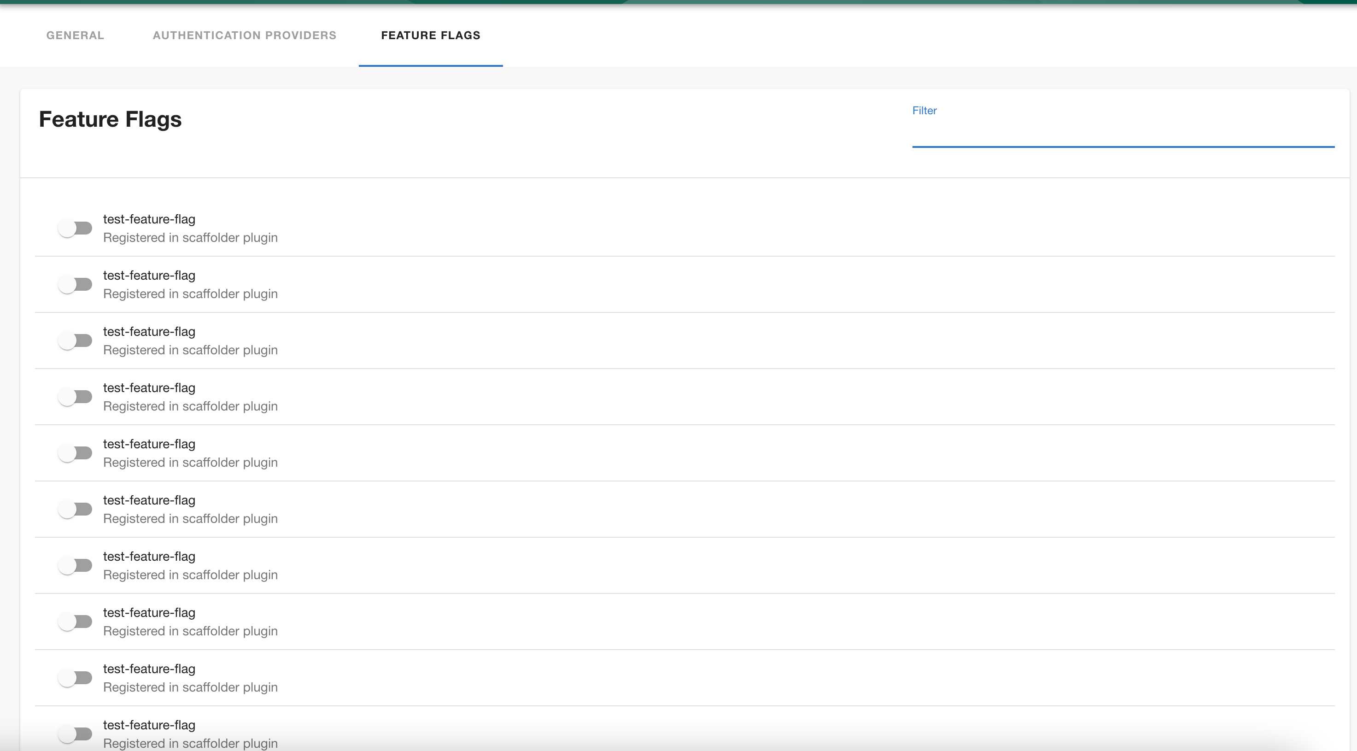Click the second test-feature-flag label text
The image size is (1357, 751).
(x=149, y=275)
